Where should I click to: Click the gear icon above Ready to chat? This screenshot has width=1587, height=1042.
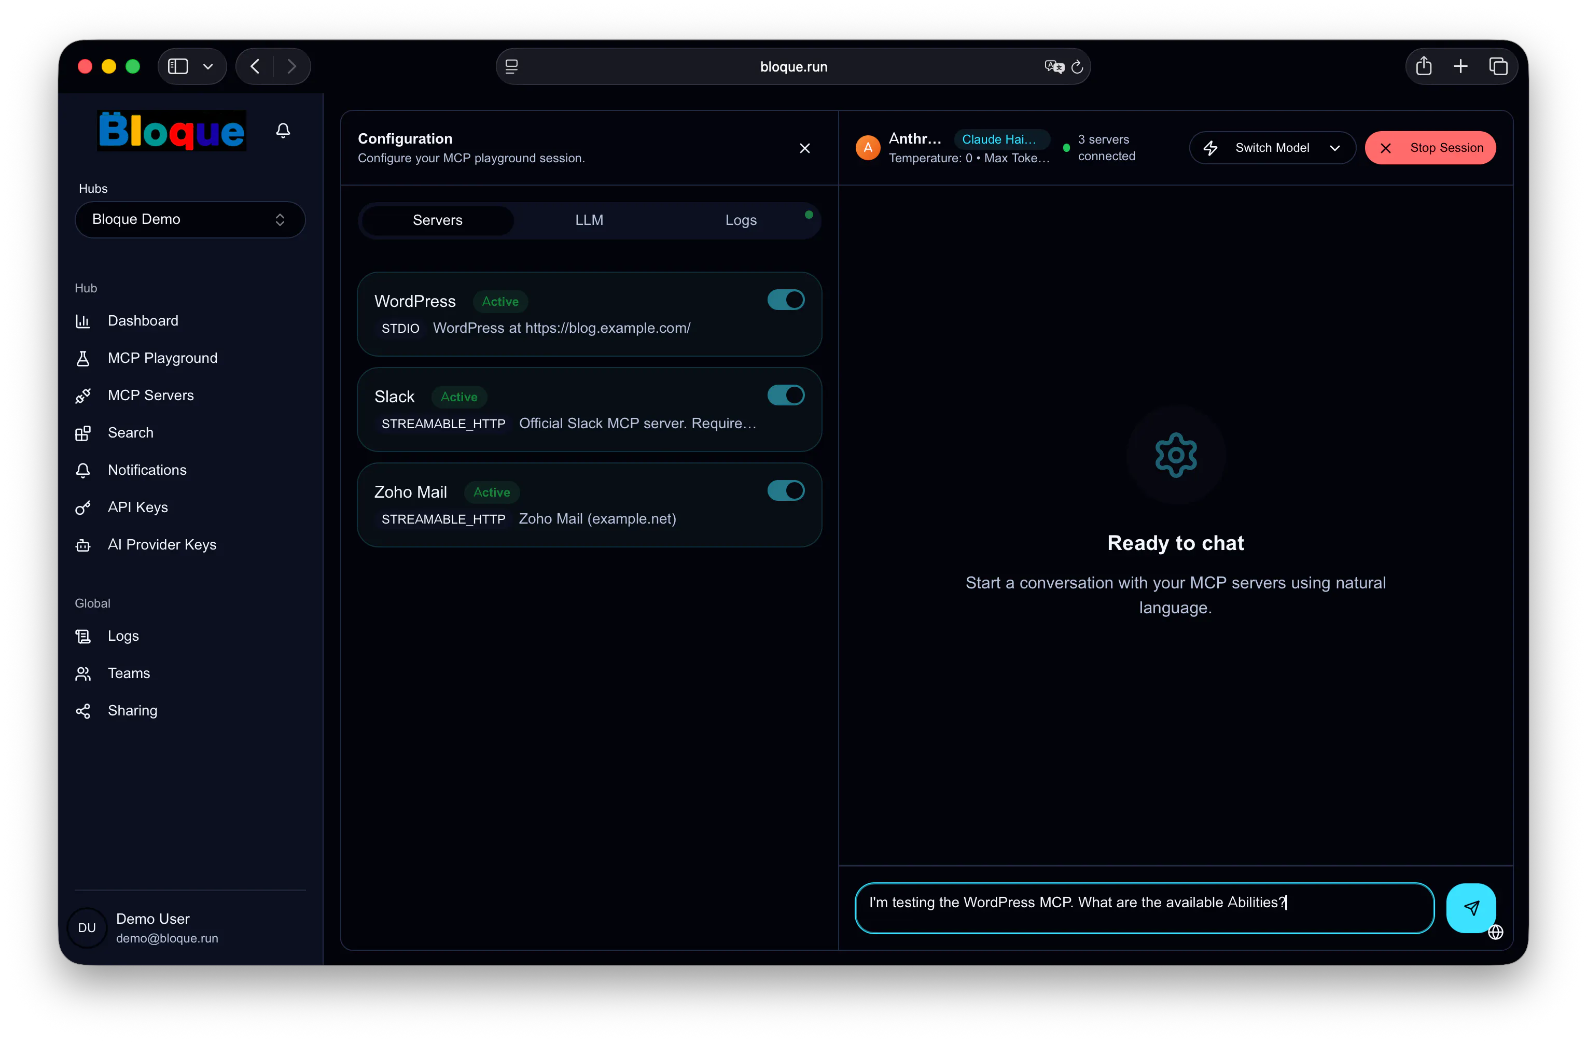1176,455
